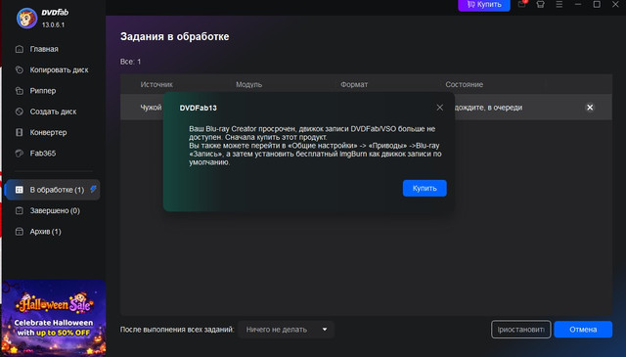Open the Создать диск module
626x357 pixels.
53,112
